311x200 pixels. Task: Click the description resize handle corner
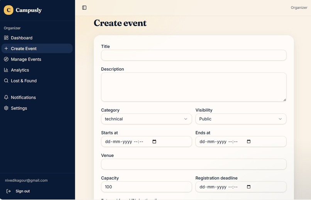tap(285, 100)
